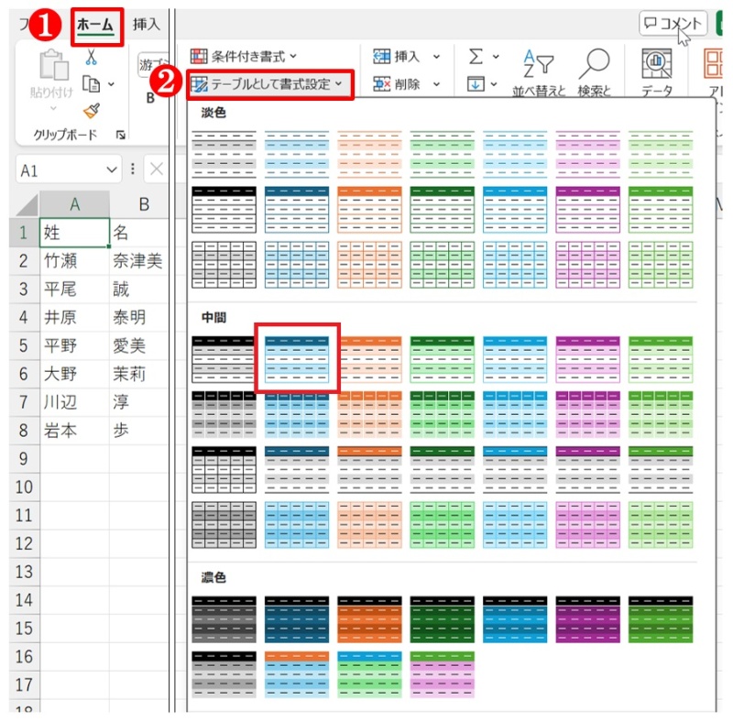Click the Copy icon in the clipboard group

92,84
